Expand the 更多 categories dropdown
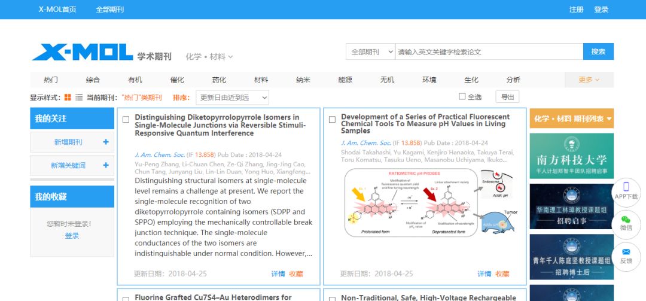This screenshot has height=301, width=646. pos(589,80)
